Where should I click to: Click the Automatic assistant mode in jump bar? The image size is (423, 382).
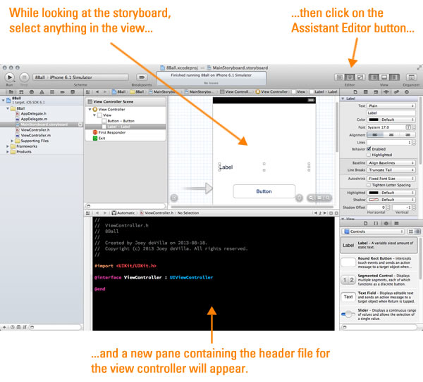point(123,213)
